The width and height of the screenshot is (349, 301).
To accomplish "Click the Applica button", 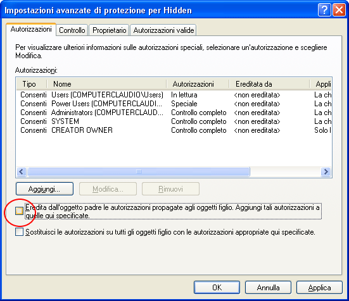I will click(x=319, y=288).
